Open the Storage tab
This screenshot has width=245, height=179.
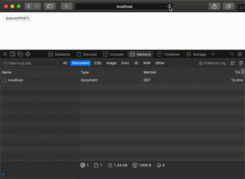(196, 54)
